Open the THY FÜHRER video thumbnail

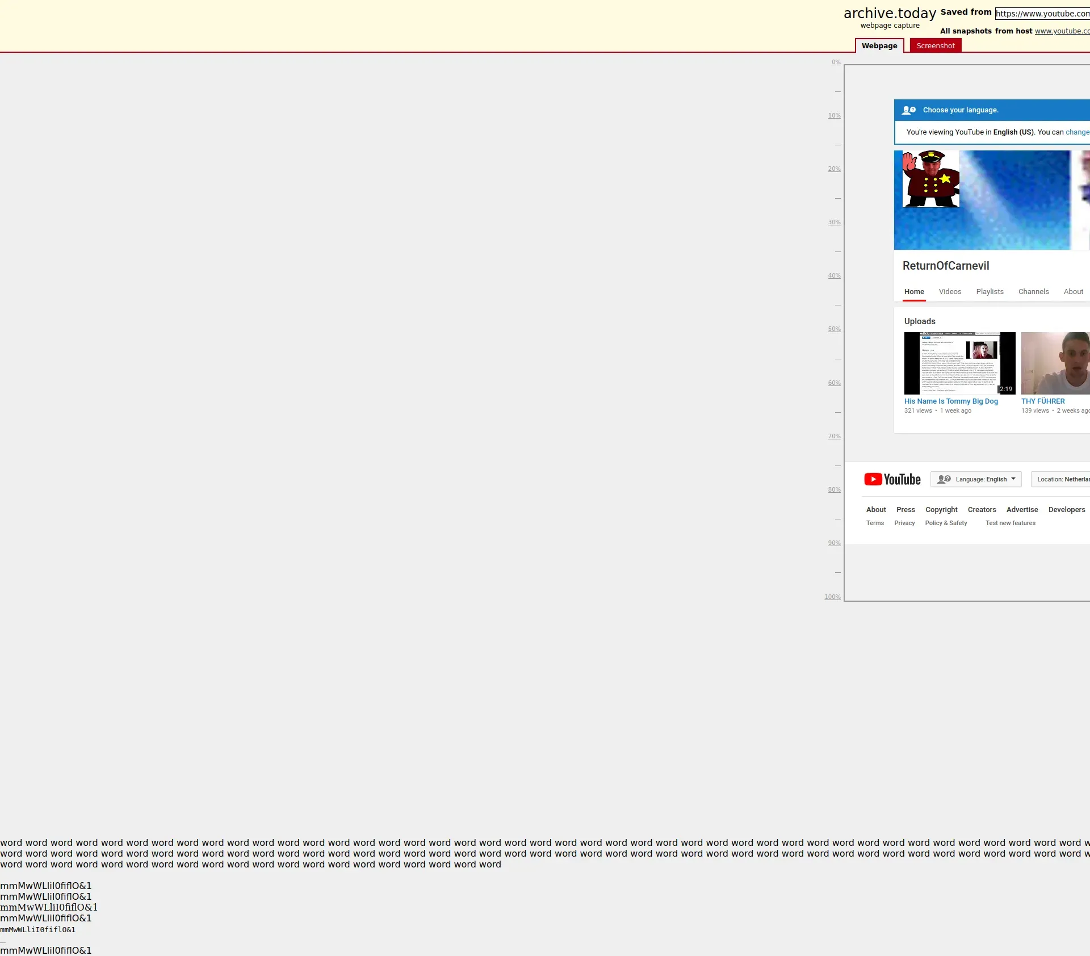tap(1055, 363)
